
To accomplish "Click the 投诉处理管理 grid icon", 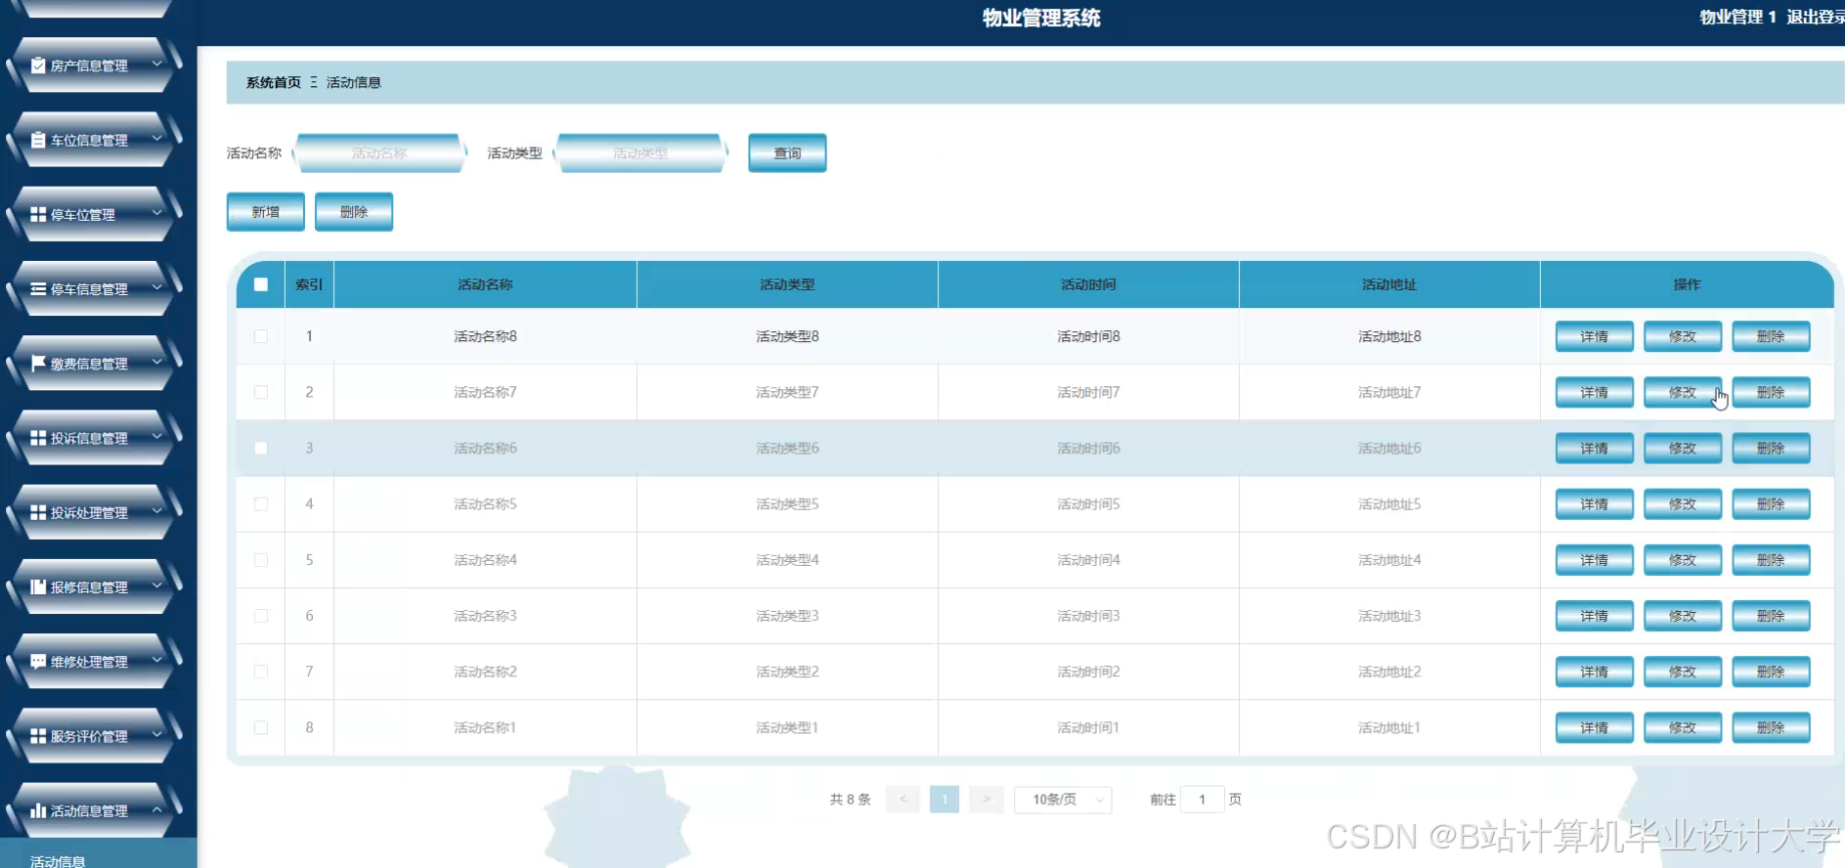I will click(x=38, y=512).
